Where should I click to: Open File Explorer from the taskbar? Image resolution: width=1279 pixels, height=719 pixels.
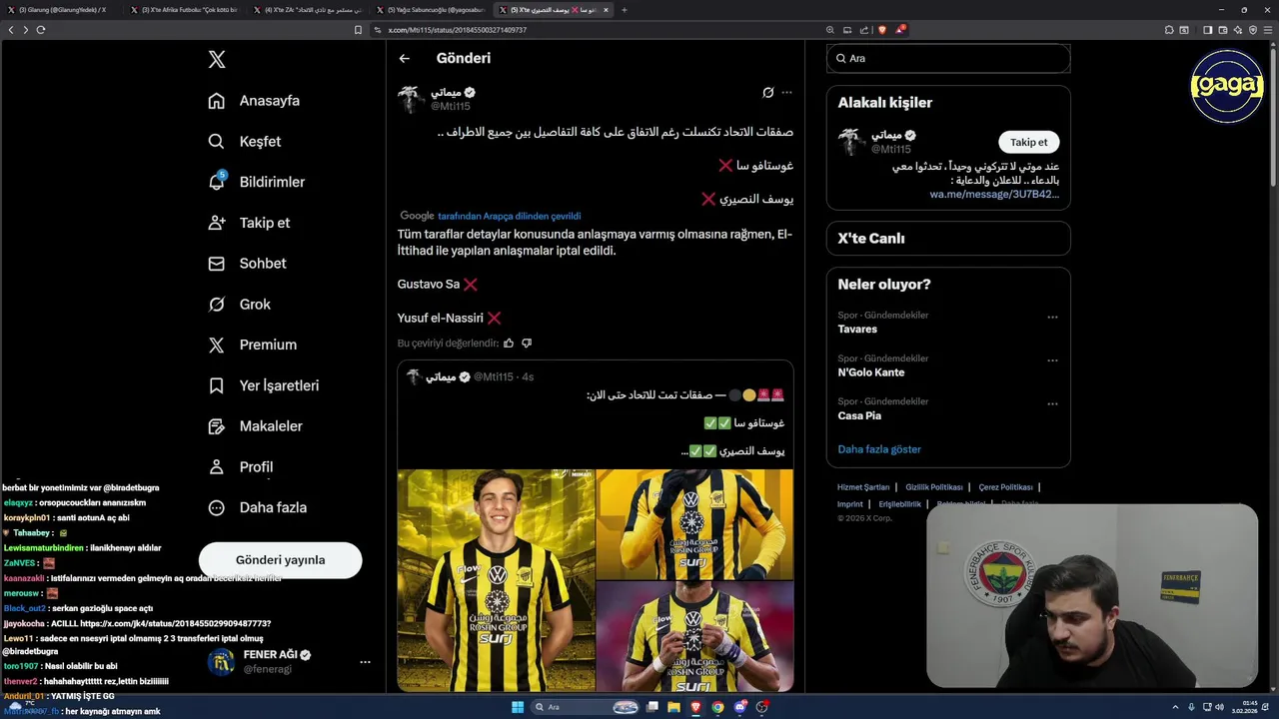[674, 707]
